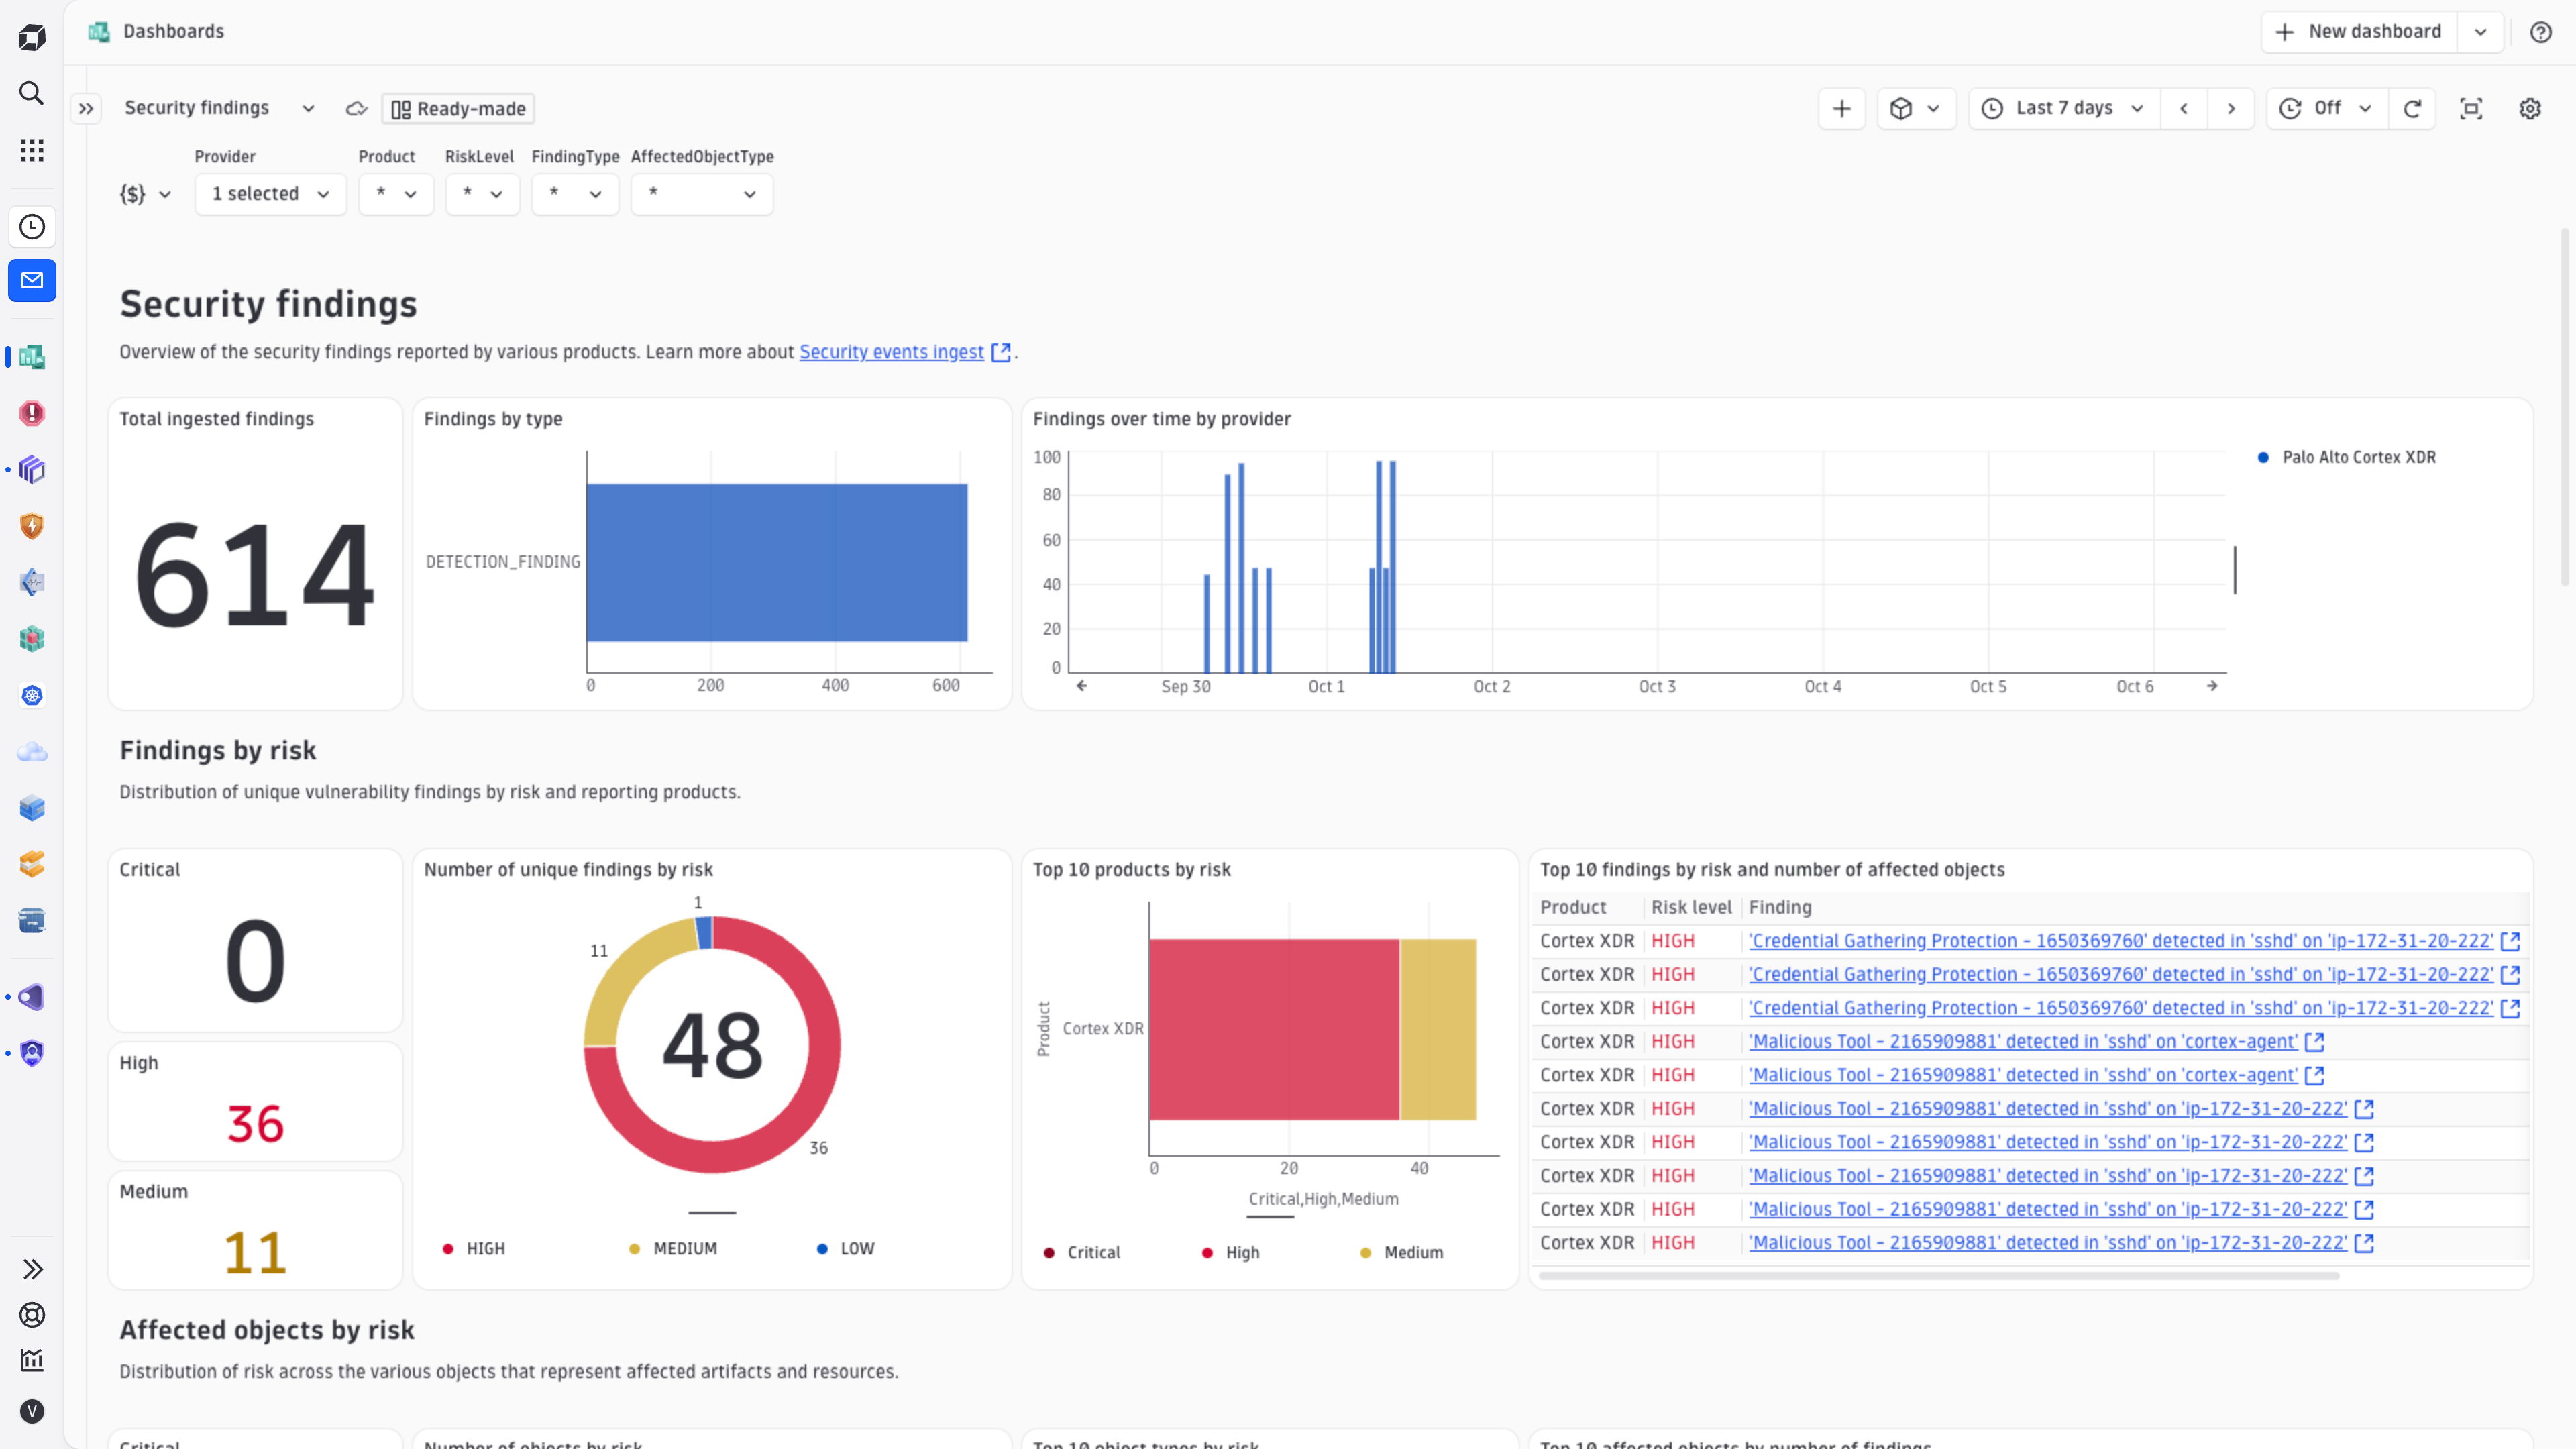The width and height of the screenshot is (2576, 1449).
Task: Open the apps grid launcher icon
Action: click(32, 150)
